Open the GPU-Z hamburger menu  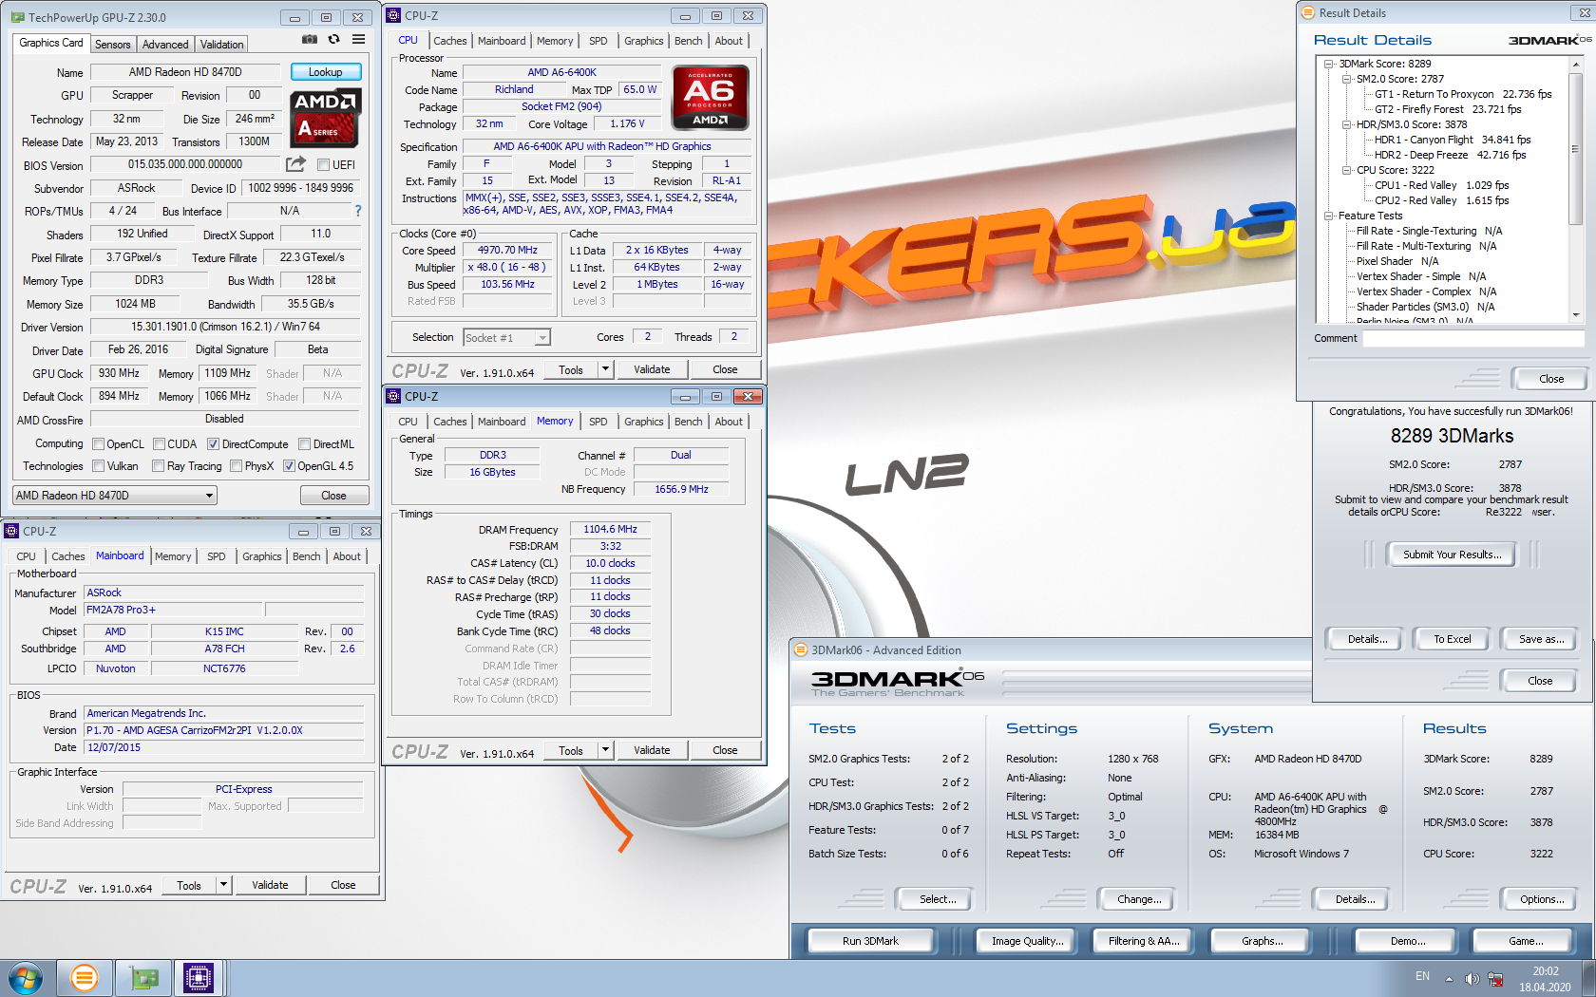(x=358, y=40)
